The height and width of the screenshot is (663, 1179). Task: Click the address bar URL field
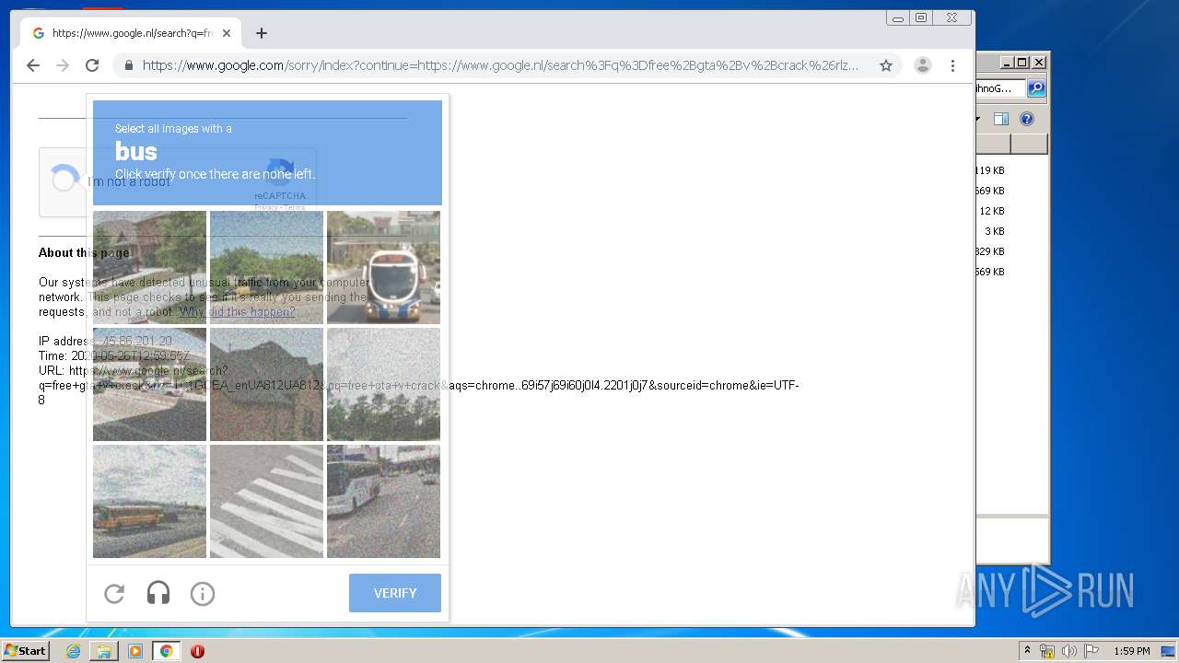point(500,65)
